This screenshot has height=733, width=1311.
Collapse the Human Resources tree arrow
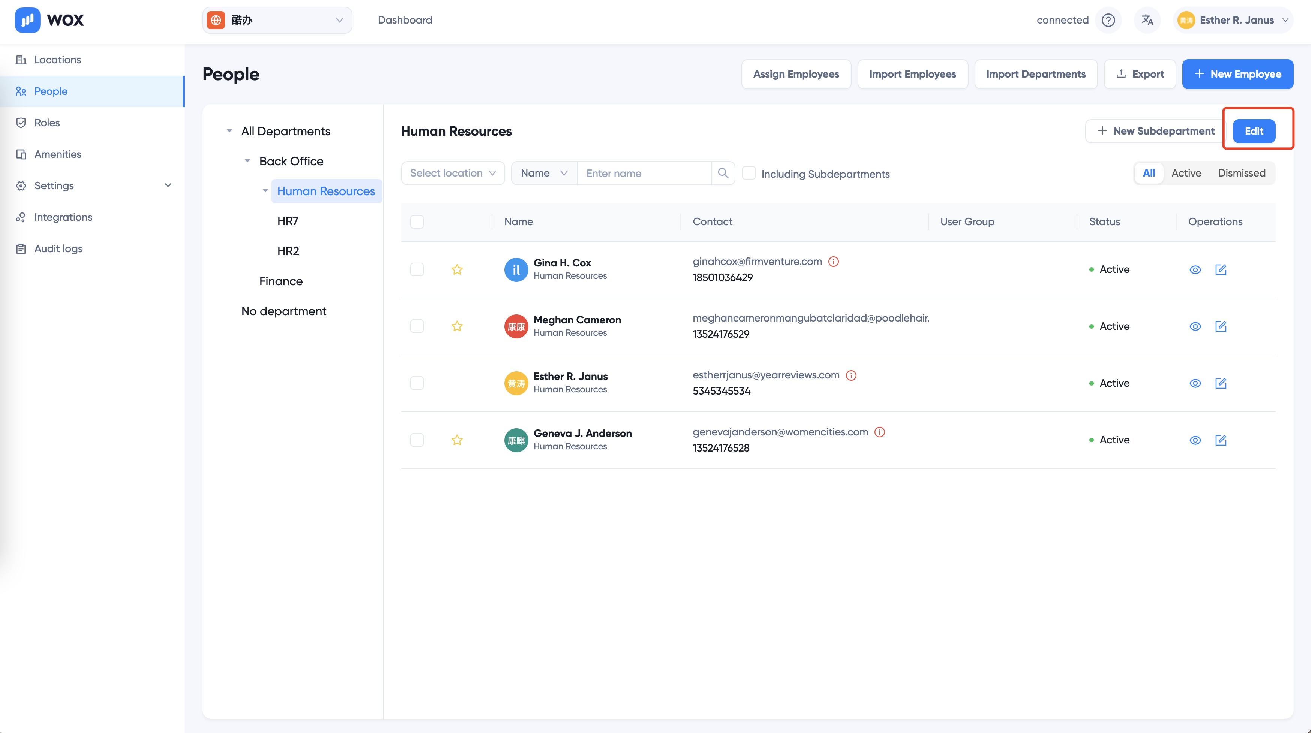coord(265,191)
